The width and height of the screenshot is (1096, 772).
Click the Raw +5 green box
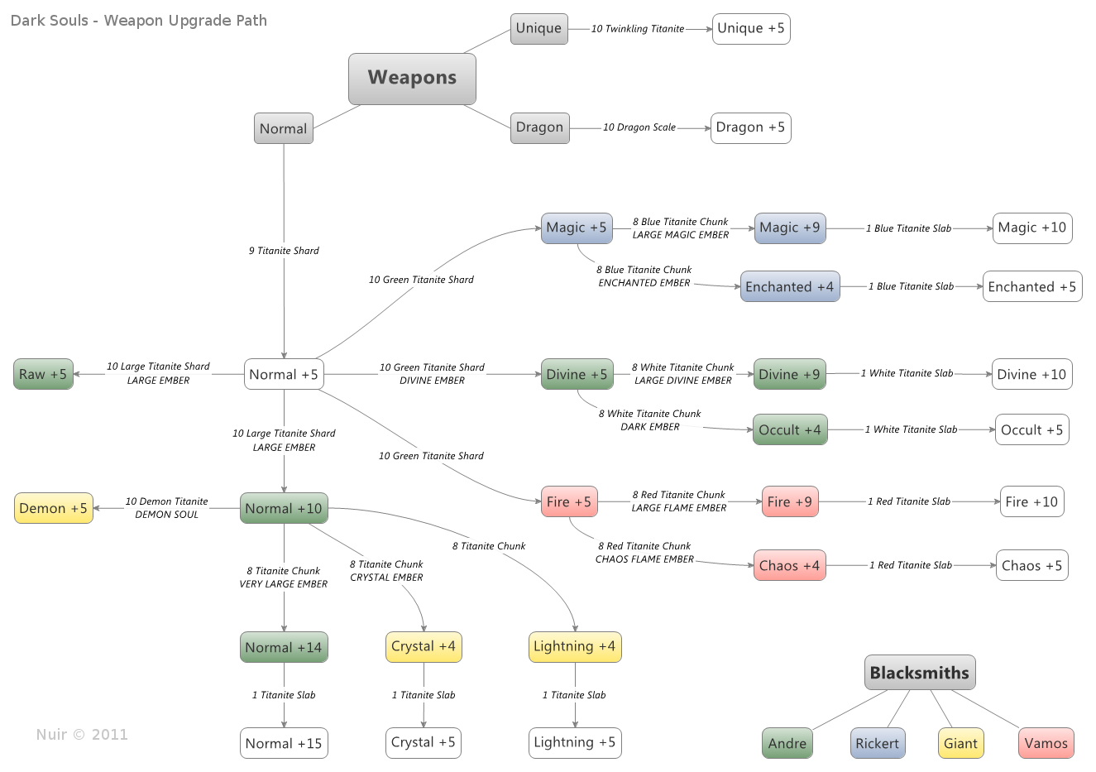pos(43,374)
